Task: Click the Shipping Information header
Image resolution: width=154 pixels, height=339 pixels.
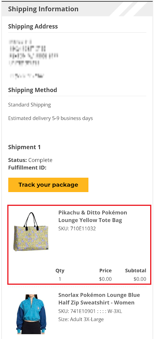Action: pos(43,9)
